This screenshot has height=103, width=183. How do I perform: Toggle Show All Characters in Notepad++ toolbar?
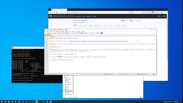[79, 33]
